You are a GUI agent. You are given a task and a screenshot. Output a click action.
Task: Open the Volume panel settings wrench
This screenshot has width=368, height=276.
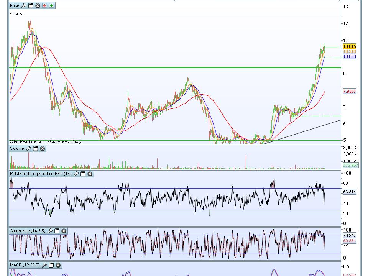(x=28, y=149)
